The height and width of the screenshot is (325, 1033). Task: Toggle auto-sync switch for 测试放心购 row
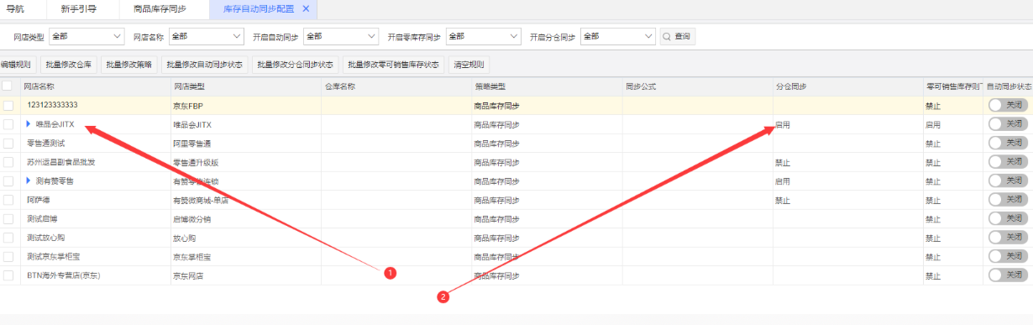[x=1008, y=238]
